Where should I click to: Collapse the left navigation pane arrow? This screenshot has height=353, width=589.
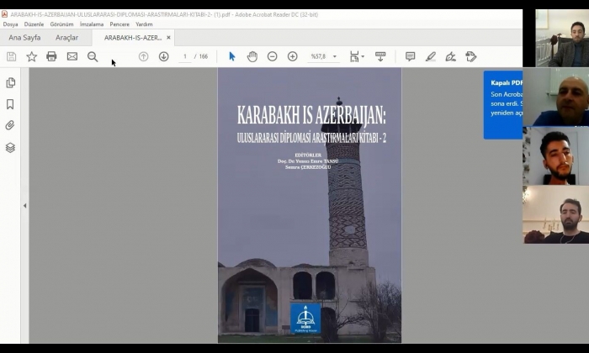pyautogui.click(x=24, y=206)
